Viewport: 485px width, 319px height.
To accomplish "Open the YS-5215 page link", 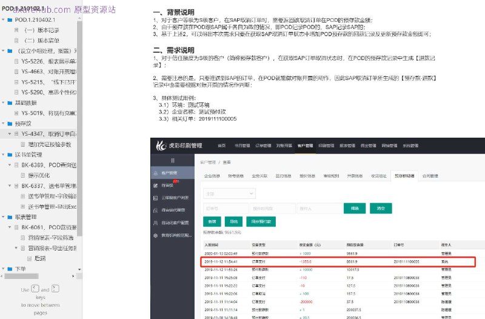I will [x=49, y=82].
